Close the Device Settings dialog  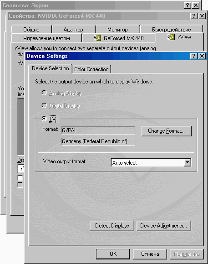click(202, 56)
